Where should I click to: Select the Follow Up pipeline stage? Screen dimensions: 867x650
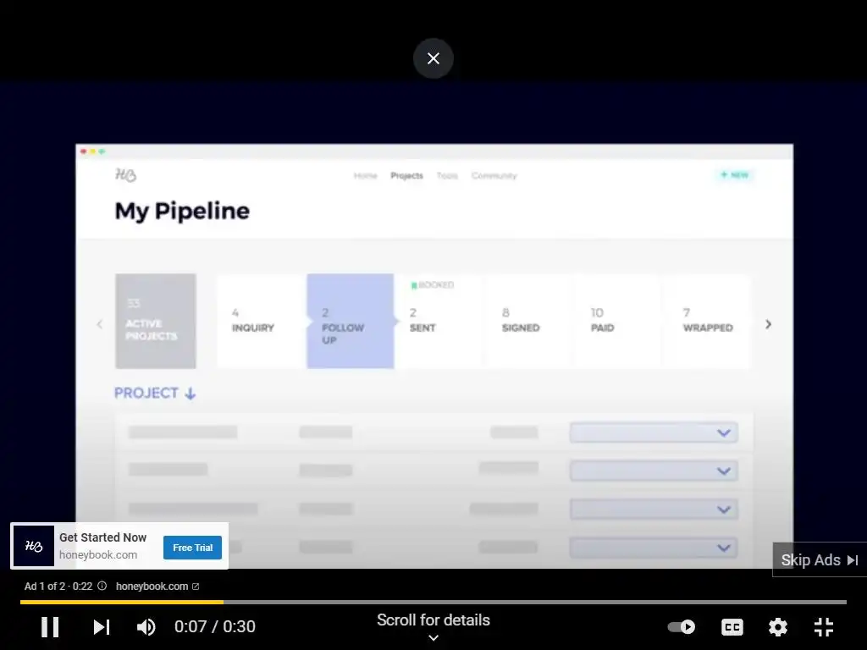tap(350, 321)
